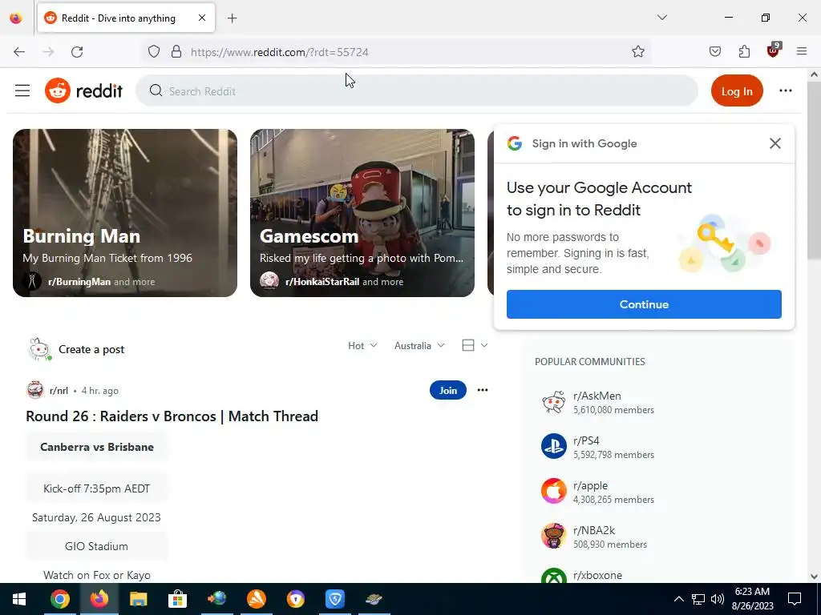Click the volume speaker tray icon
Viewport: 821px width, 615px height.
(718, 599)
